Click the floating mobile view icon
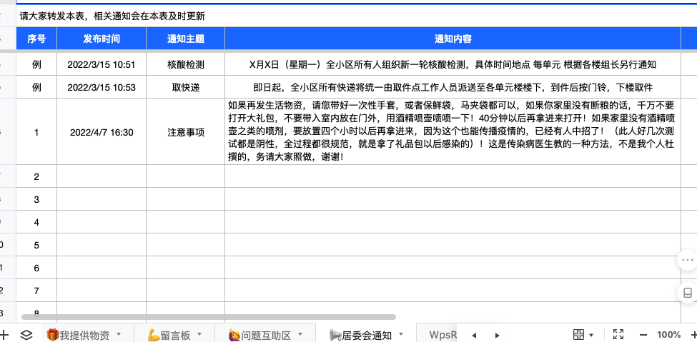The image size is (697, 342). coord(687,293)
